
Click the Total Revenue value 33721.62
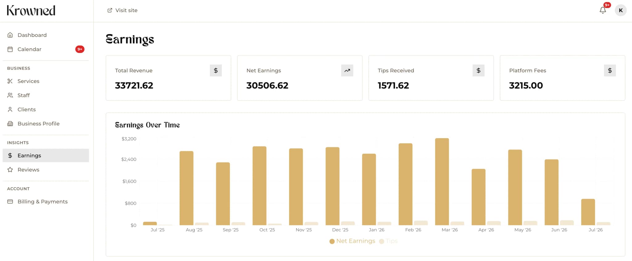[134, 86]
